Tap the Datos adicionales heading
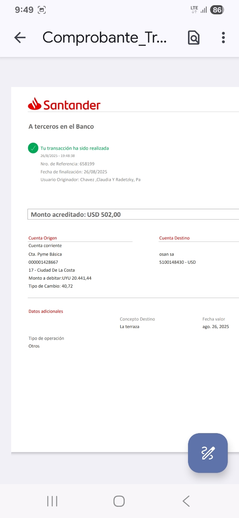The width and height of the screenshot is (239, 518). (x=46, y=311)
